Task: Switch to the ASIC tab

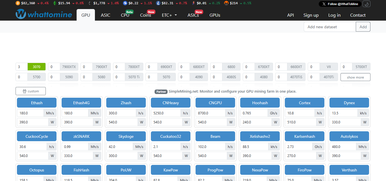Action: [x=106, y=15]
